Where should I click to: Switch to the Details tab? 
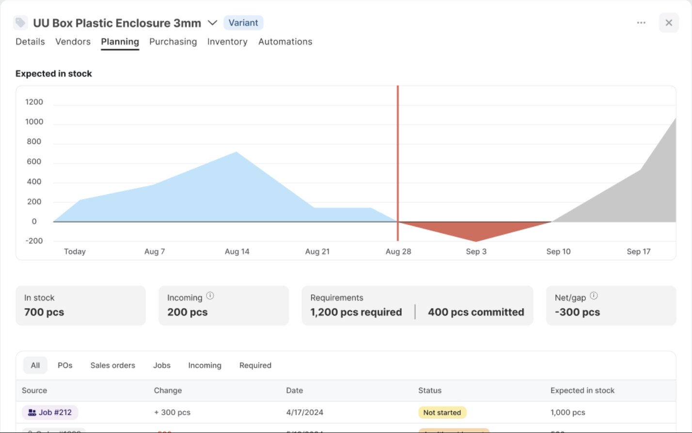(x=30, y=42)
